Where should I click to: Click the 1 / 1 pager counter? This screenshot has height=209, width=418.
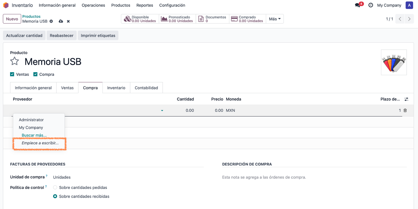[389, 19]
